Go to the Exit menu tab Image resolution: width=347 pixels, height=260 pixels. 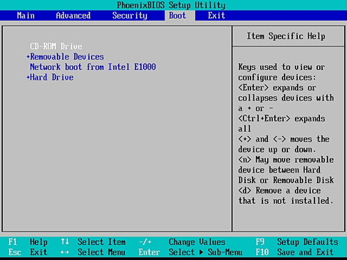point(217,15)
